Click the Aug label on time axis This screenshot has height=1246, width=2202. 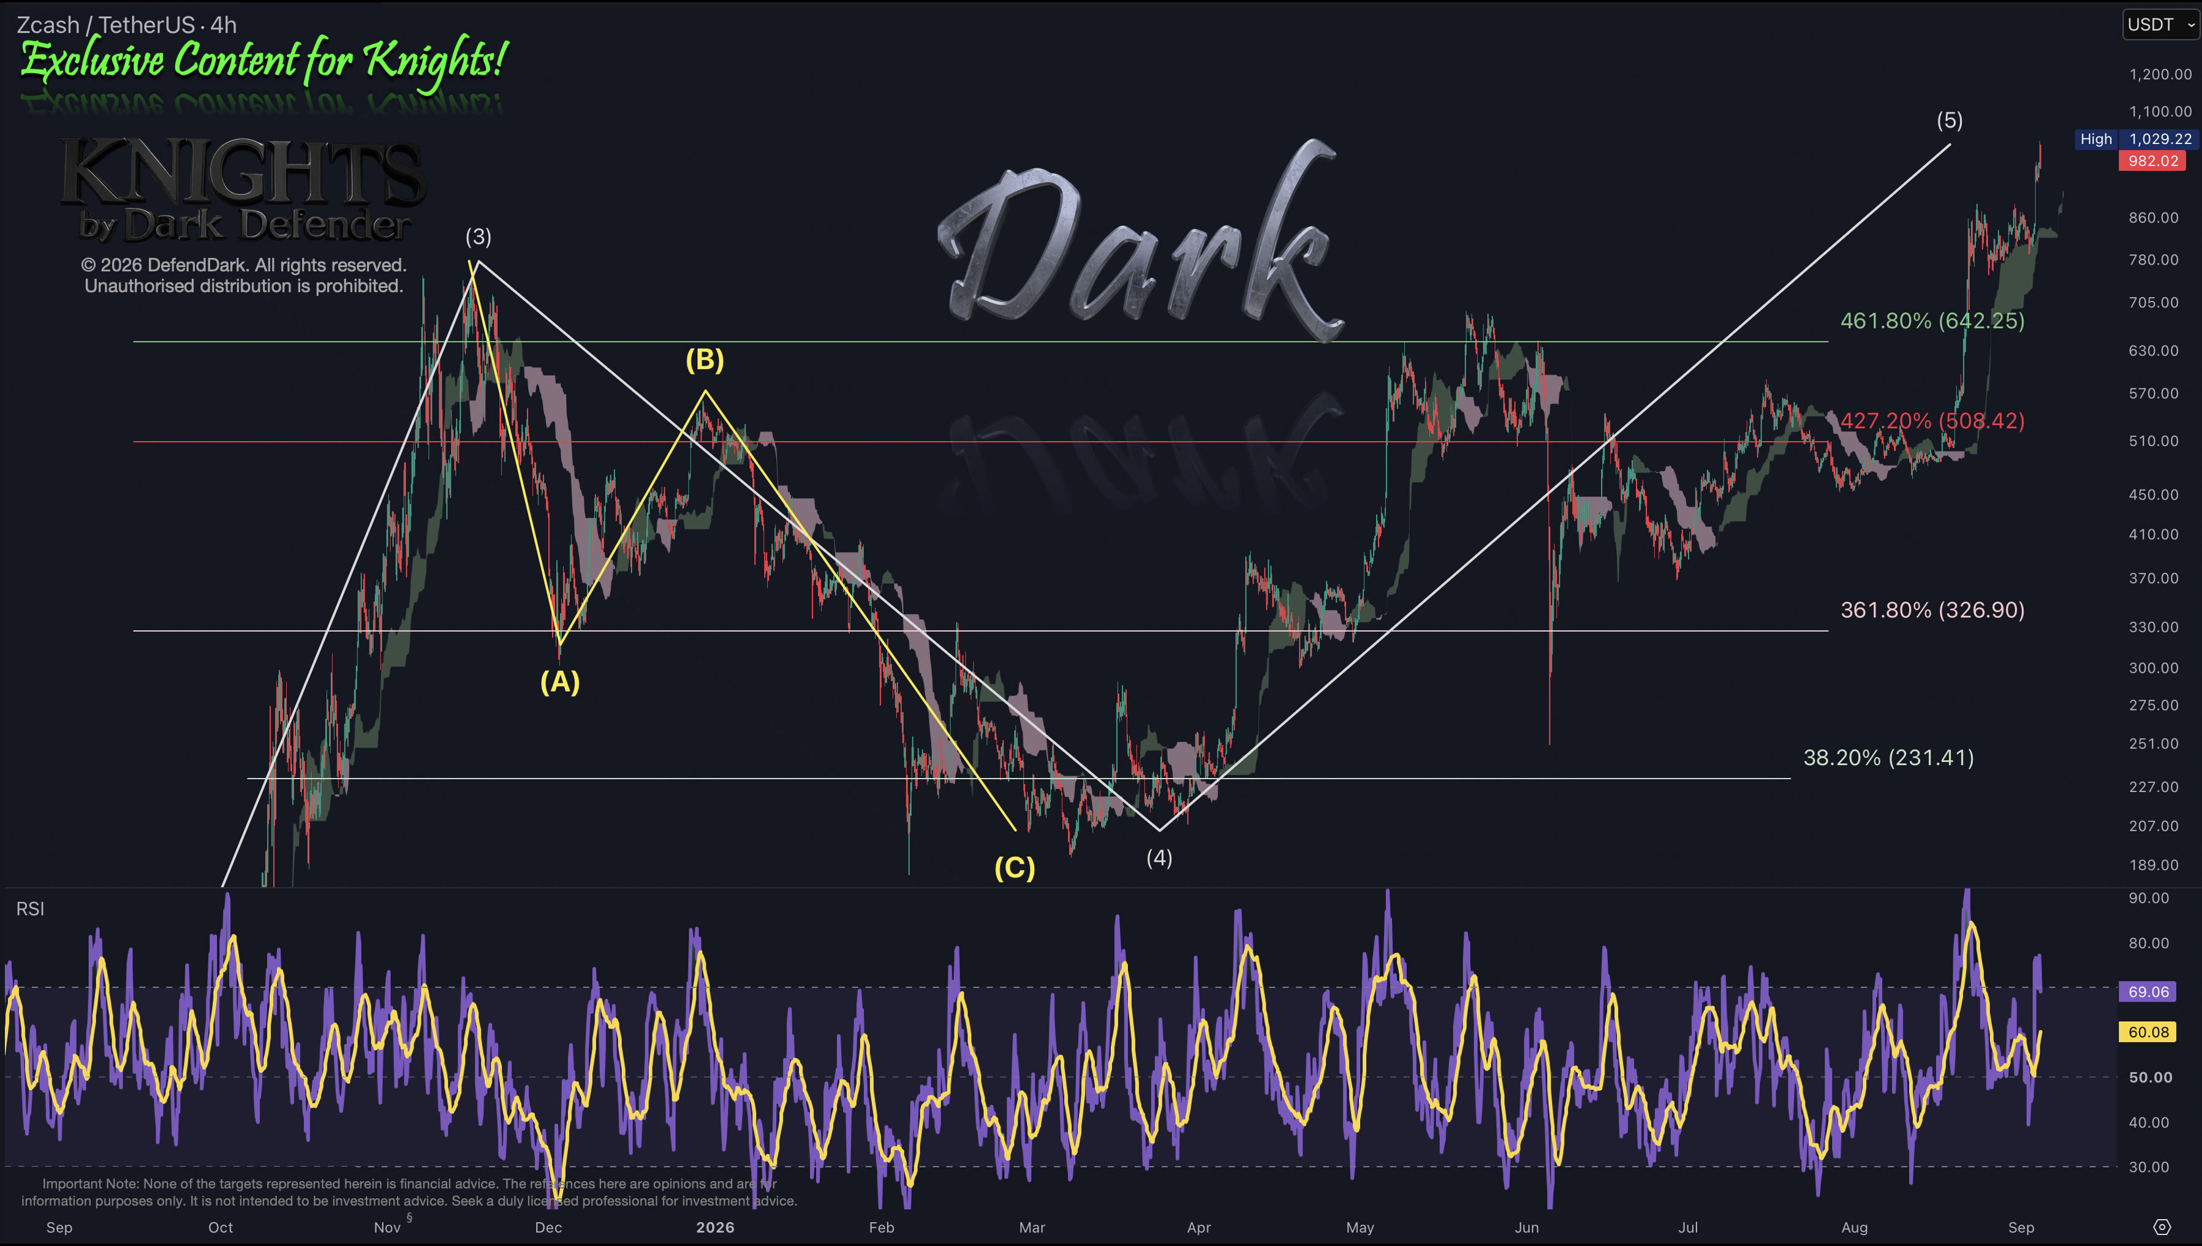click(x=1855, y=1227)
